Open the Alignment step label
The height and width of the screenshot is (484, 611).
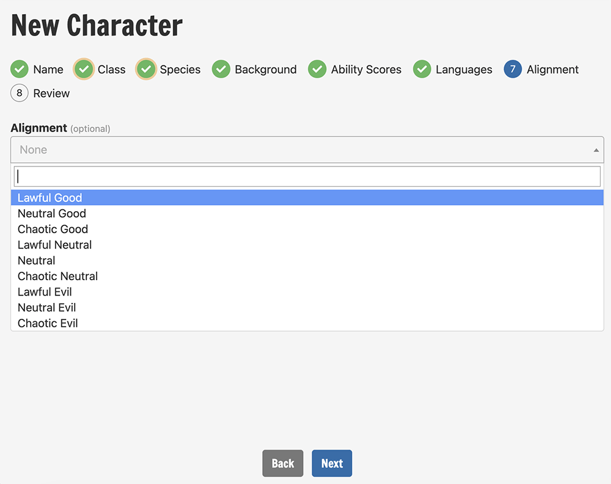tap(552, 70)
